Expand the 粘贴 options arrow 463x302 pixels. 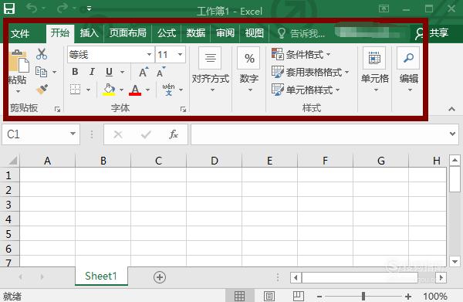pyautogui.click(x=18, y=91)
